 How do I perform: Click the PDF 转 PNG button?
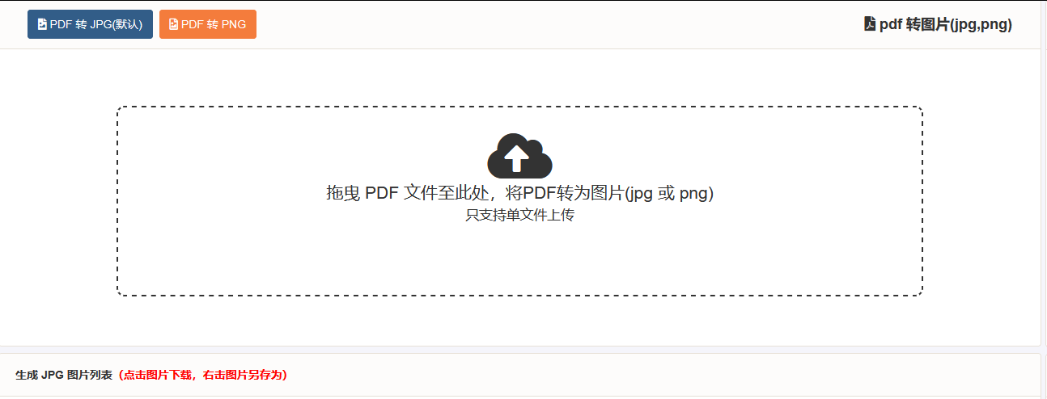[x=208, y=24]
